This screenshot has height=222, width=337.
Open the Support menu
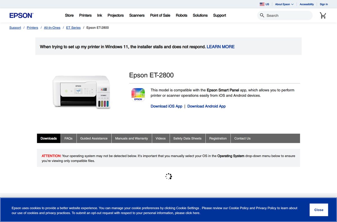click(x=220, y=15)
